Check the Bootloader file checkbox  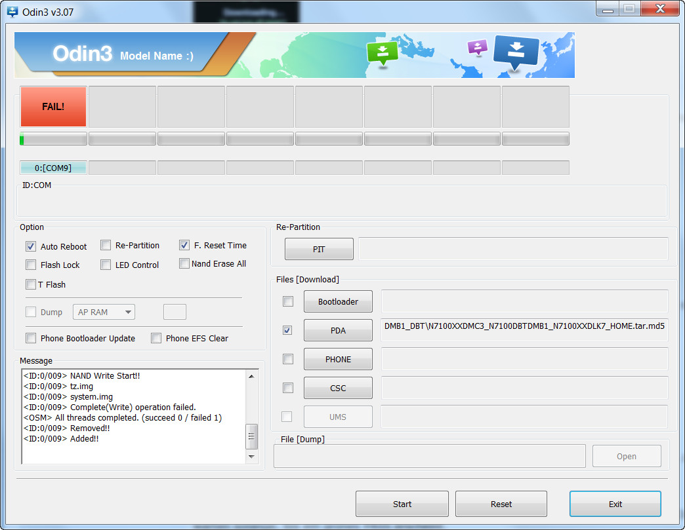click(288, 301)
